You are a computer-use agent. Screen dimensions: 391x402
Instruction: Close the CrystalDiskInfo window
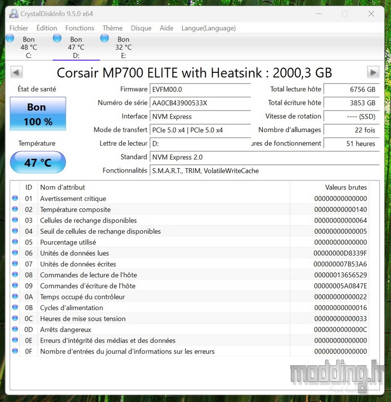coord(371,14)
